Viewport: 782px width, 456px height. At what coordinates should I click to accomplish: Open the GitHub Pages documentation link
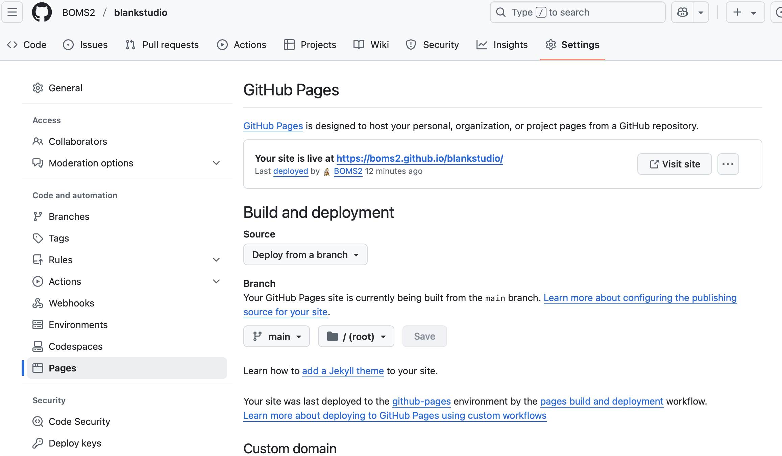[x=273, y=126]
